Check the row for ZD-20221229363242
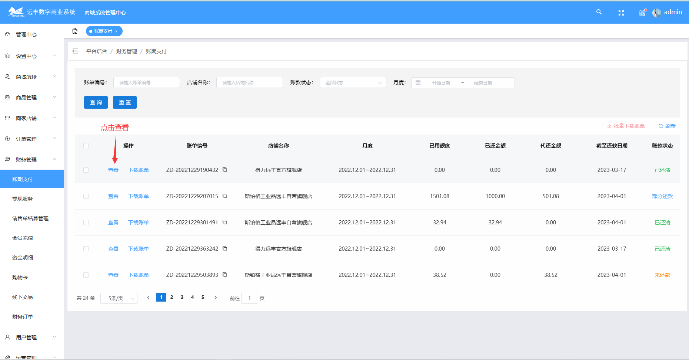 pos(86,249)
